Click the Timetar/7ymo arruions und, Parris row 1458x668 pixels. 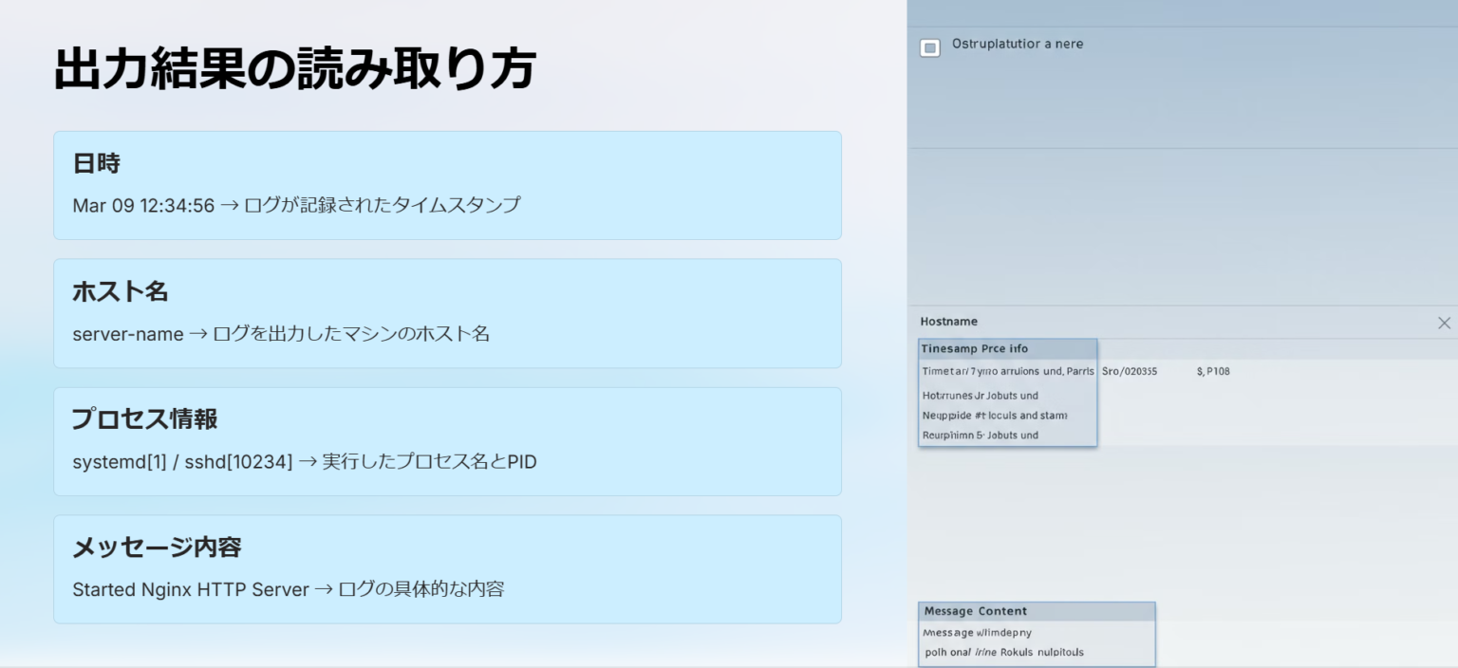[1004, 371]
